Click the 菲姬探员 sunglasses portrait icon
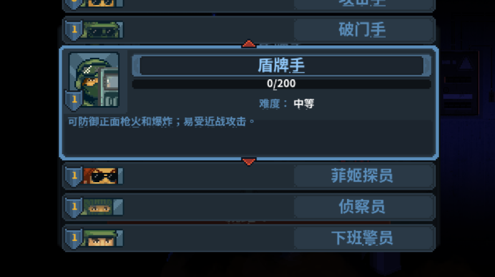Image resolution: width=495 pixels, height=277 pixels. [102, 176]
